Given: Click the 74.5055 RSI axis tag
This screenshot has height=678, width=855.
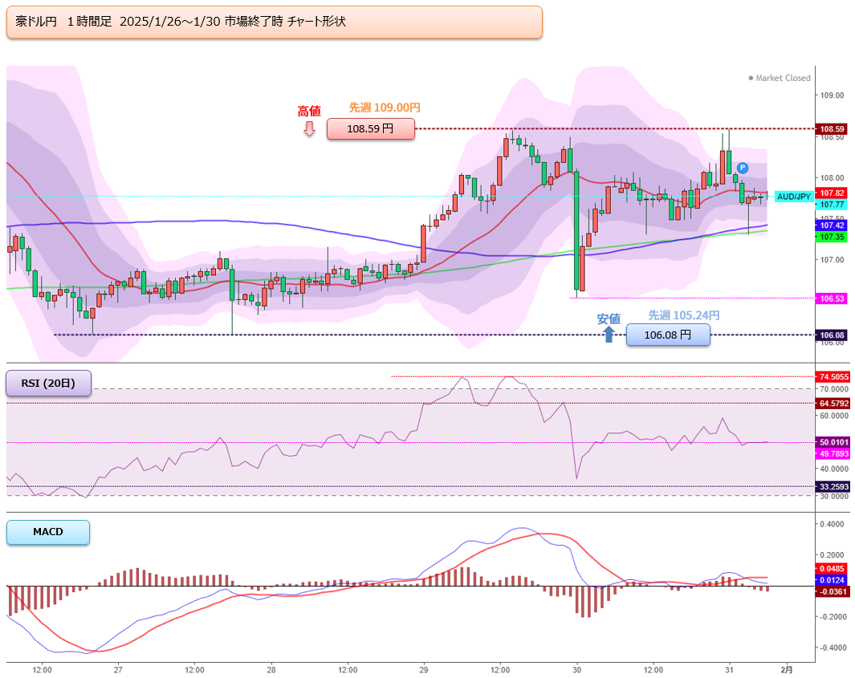Looking at the screenshot, I should pyautogui.click(x=833, y=376).
